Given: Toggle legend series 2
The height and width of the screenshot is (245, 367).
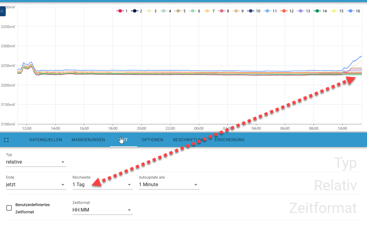Looking at the screenshot, I should point(137,11).
